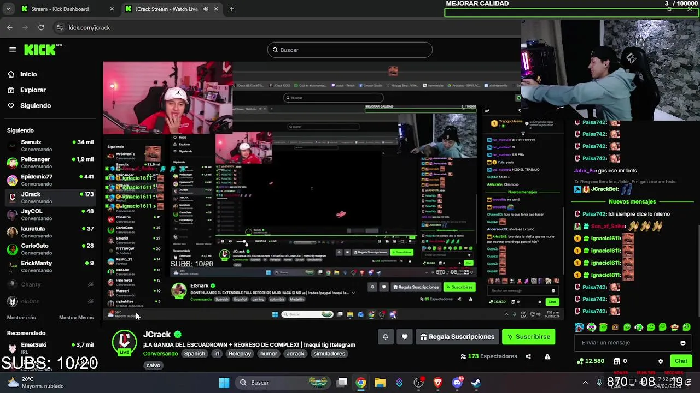Viewport: 700px width, 393px height.
Task: Select the Spanish tag
Action: point(194,354)
